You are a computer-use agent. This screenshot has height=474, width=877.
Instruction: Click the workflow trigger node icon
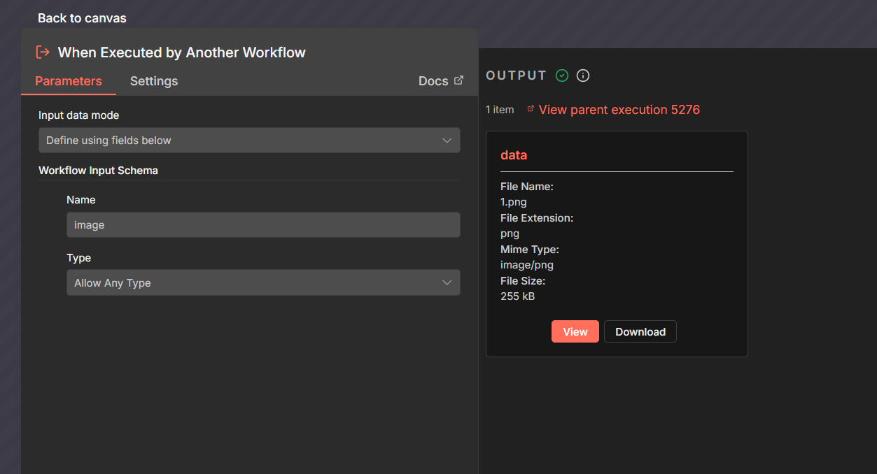(x=43, y=52)
